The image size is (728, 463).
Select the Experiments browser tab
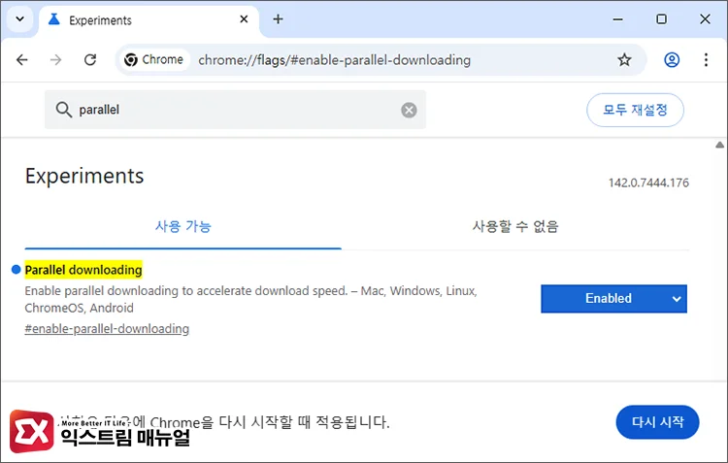(x=149, y=20)
